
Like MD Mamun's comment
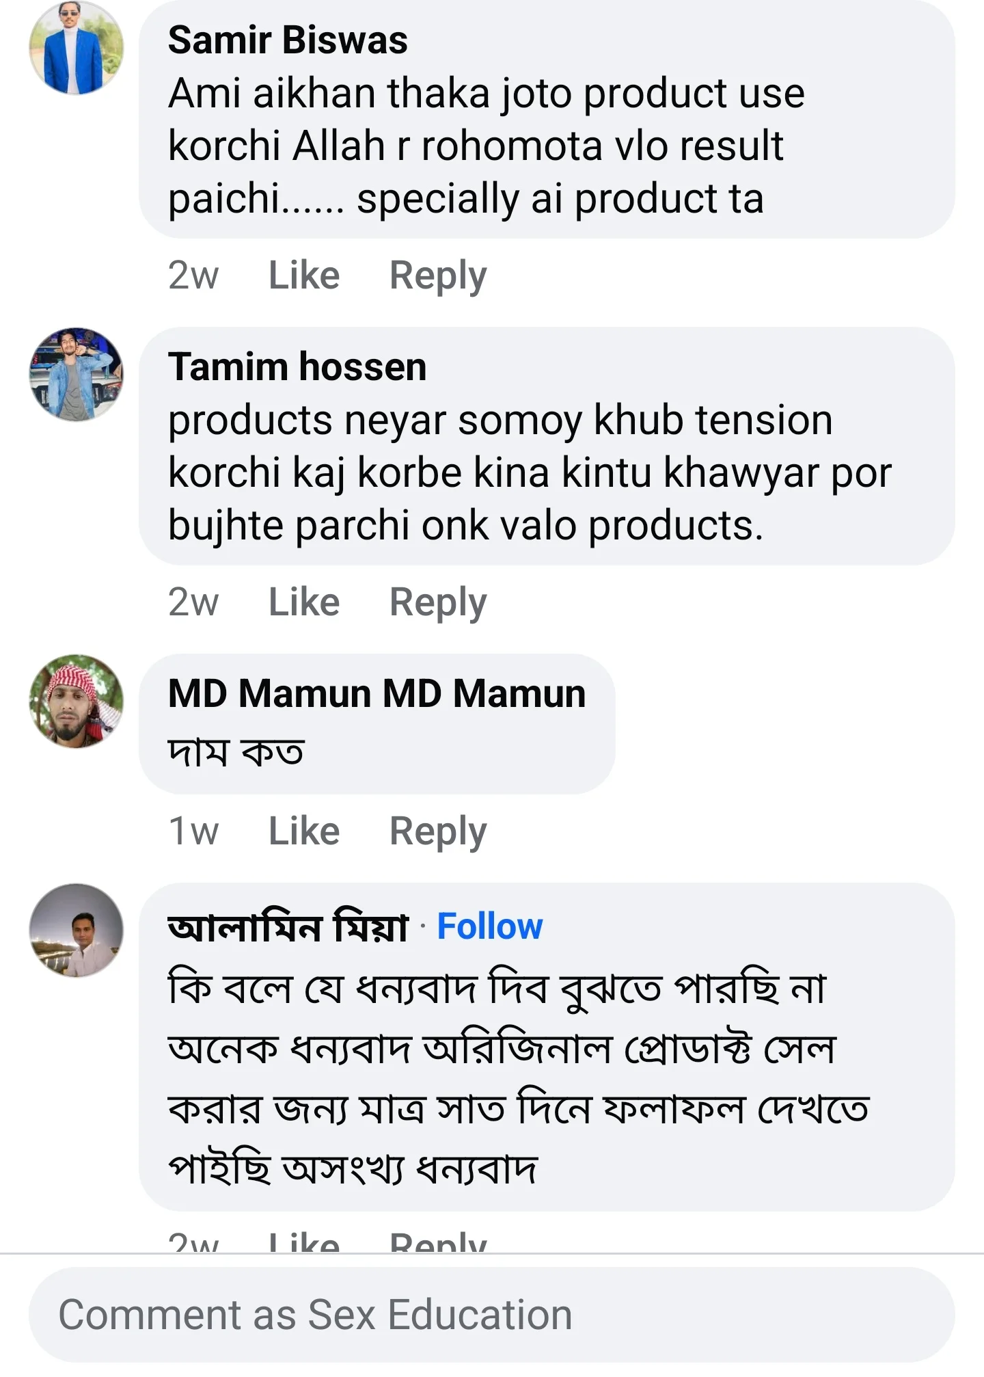(303, 831)
